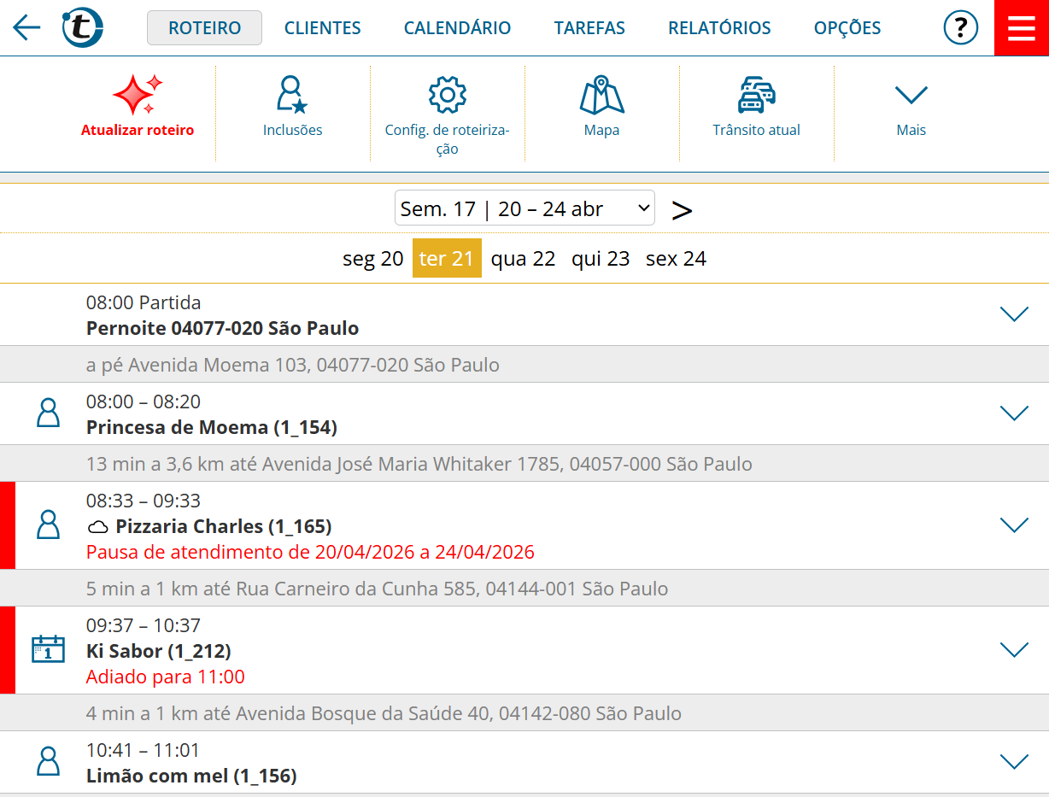Click the help question mark icon
The image size is (1049, 797).
coord(960,28)
